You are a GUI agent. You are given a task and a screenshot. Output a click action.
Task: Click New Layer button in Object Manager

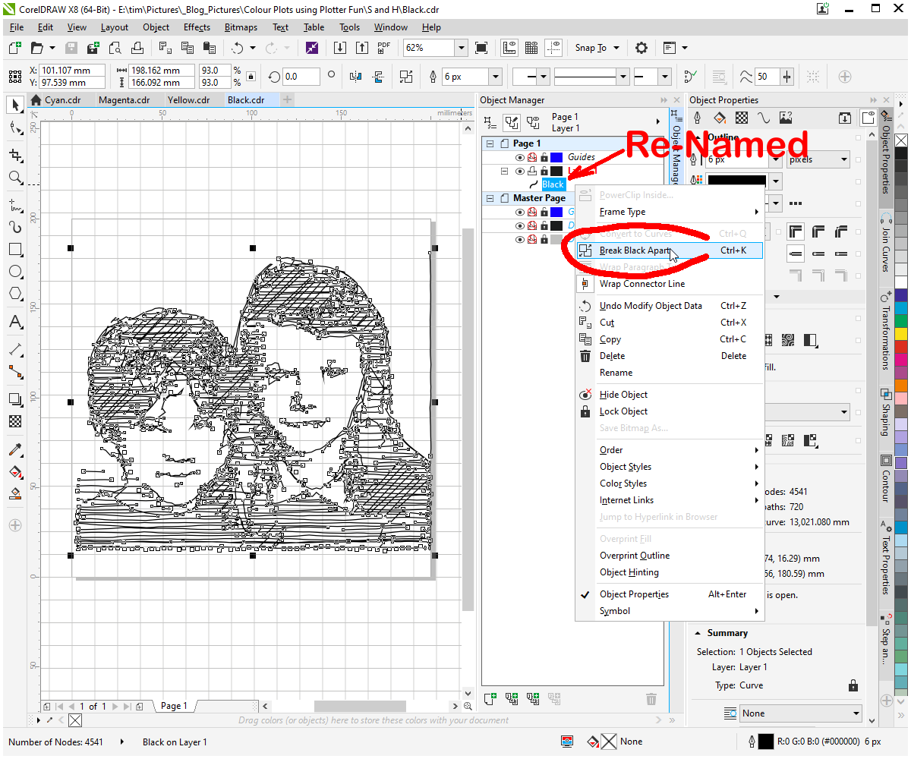click(x=490, y=698)
